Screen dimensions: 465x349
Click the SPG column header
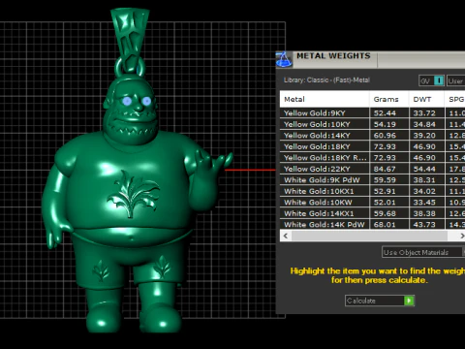coord(455,99)
